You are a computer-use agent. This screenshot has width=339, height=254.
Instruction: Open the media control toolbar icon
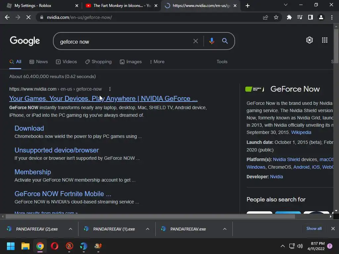[300, 17]
